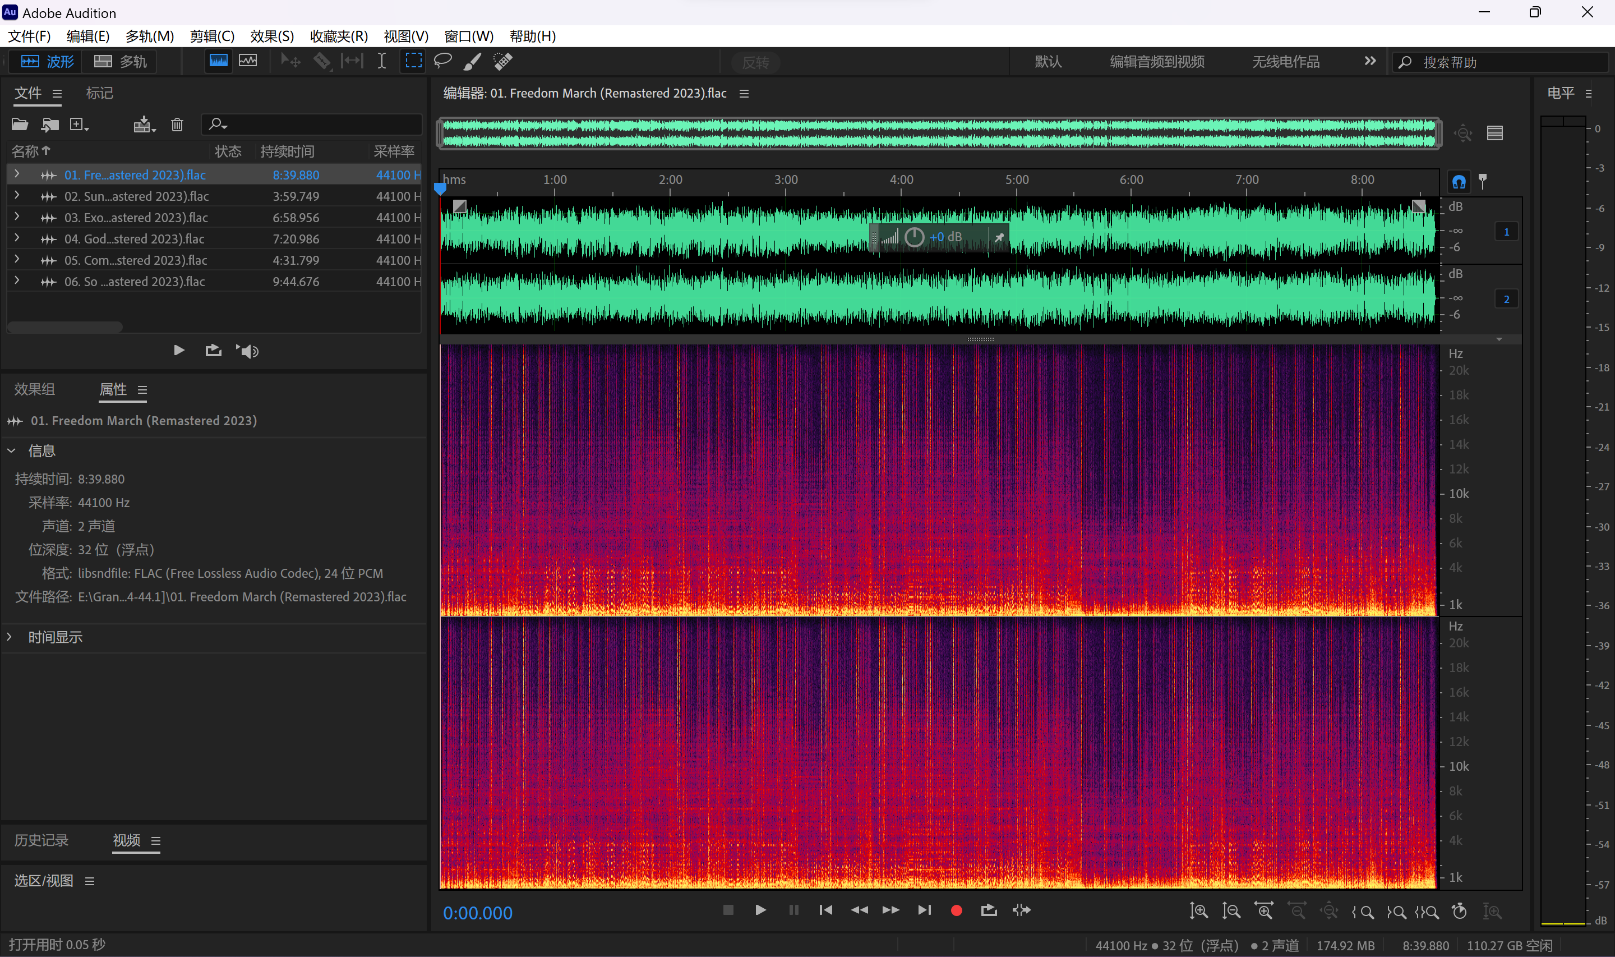Image resolution: width=1615 pixels, height=957 pixels.
Task: Toggle left channel 1 enable button
Action: point(1506,232)
